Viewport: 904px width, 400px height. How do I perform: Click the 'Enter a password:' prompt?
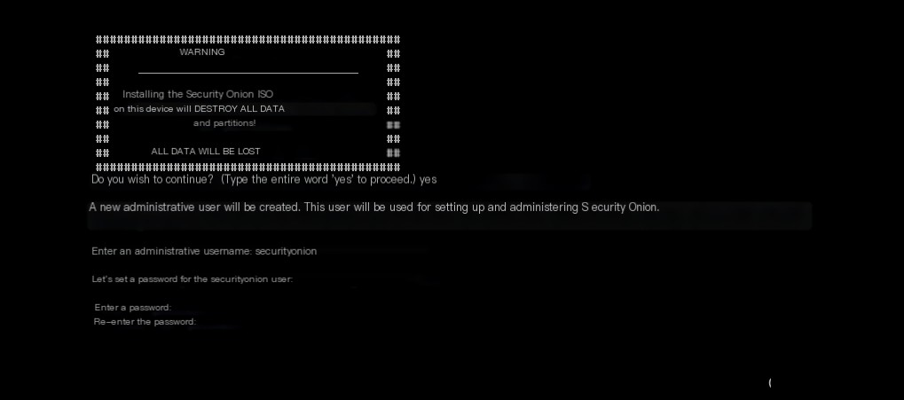pos(132,308)
